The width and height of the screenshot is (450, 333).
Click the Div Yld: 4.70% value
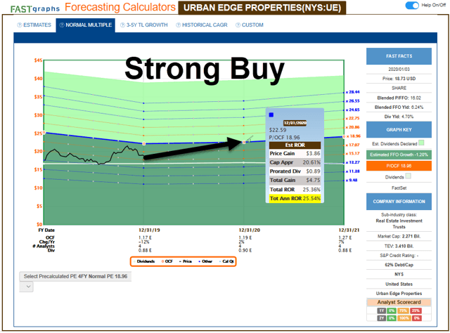pyautogui.click(x=399, y=117)
